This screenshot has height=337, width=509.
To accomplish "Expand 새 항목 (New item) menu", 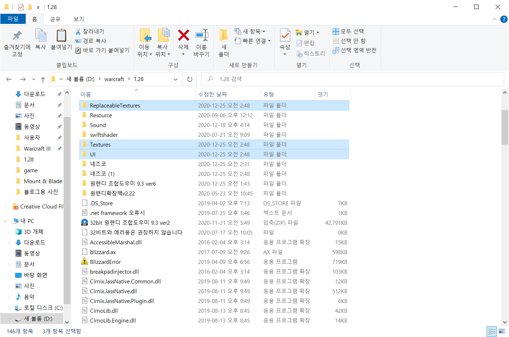I will coord(250,31).
